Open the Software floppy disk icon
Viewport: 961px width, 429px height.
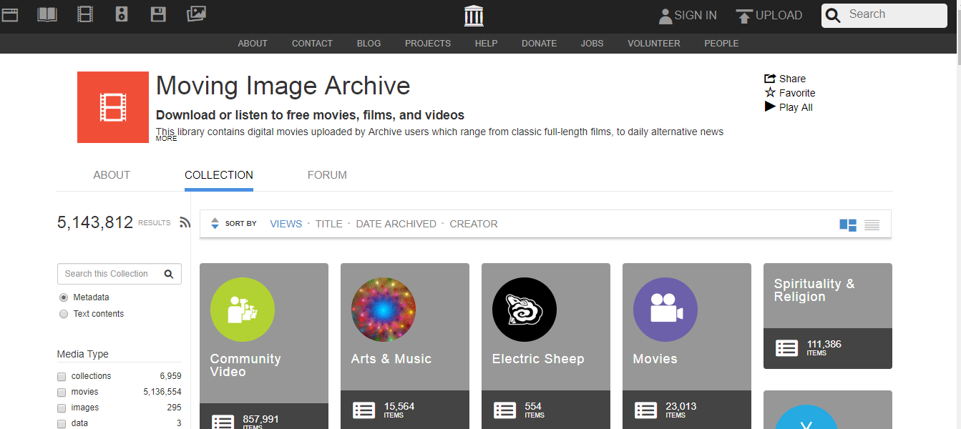pyautogui.click(x=158, y=14)
